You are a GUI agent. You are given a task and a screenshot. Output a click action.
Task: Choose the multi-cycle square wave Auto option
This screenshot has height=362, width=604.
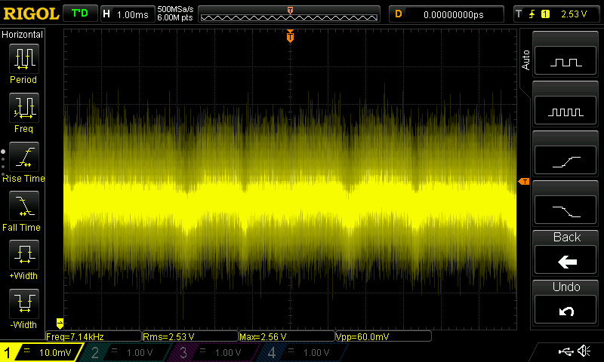point(565,110)
